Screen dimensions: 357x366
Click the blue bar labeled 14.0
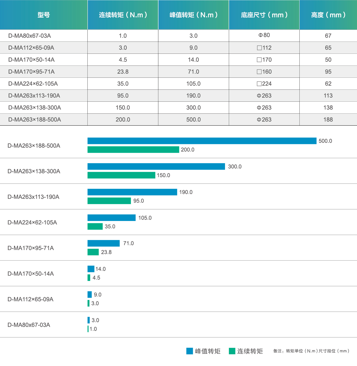(91, 269)
